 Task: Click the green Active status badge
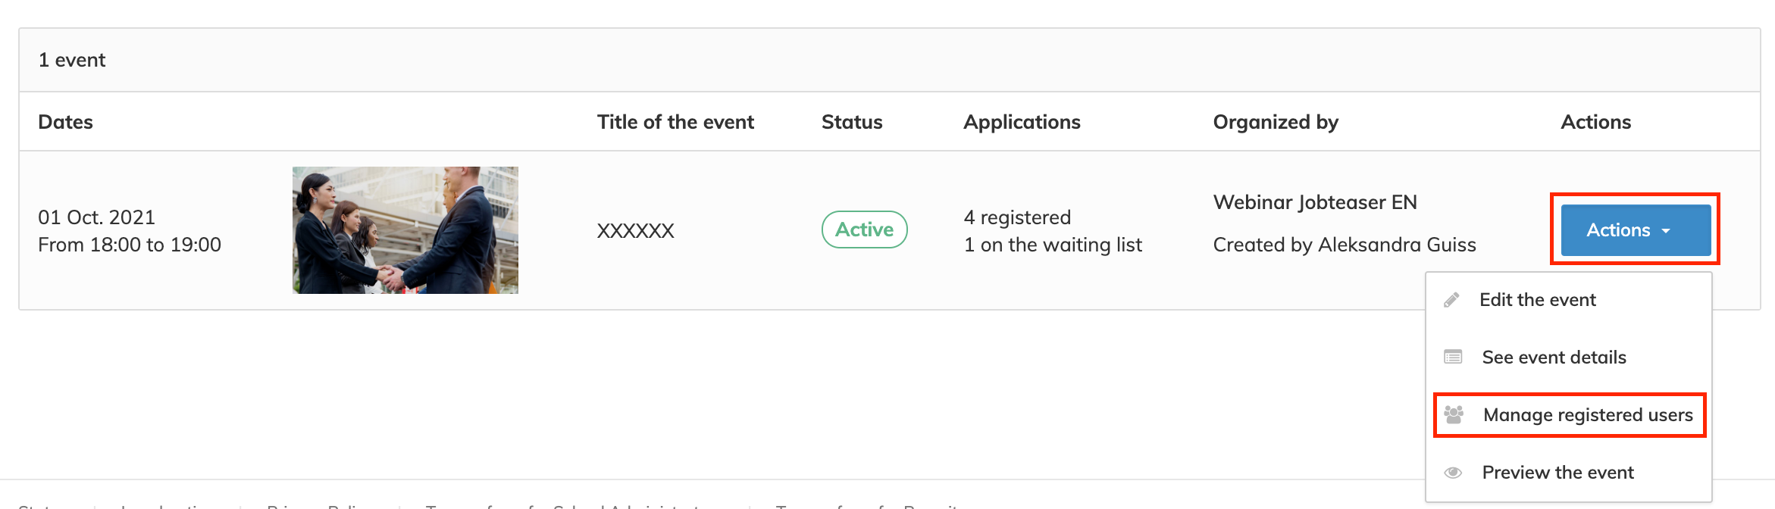point(864,230)
